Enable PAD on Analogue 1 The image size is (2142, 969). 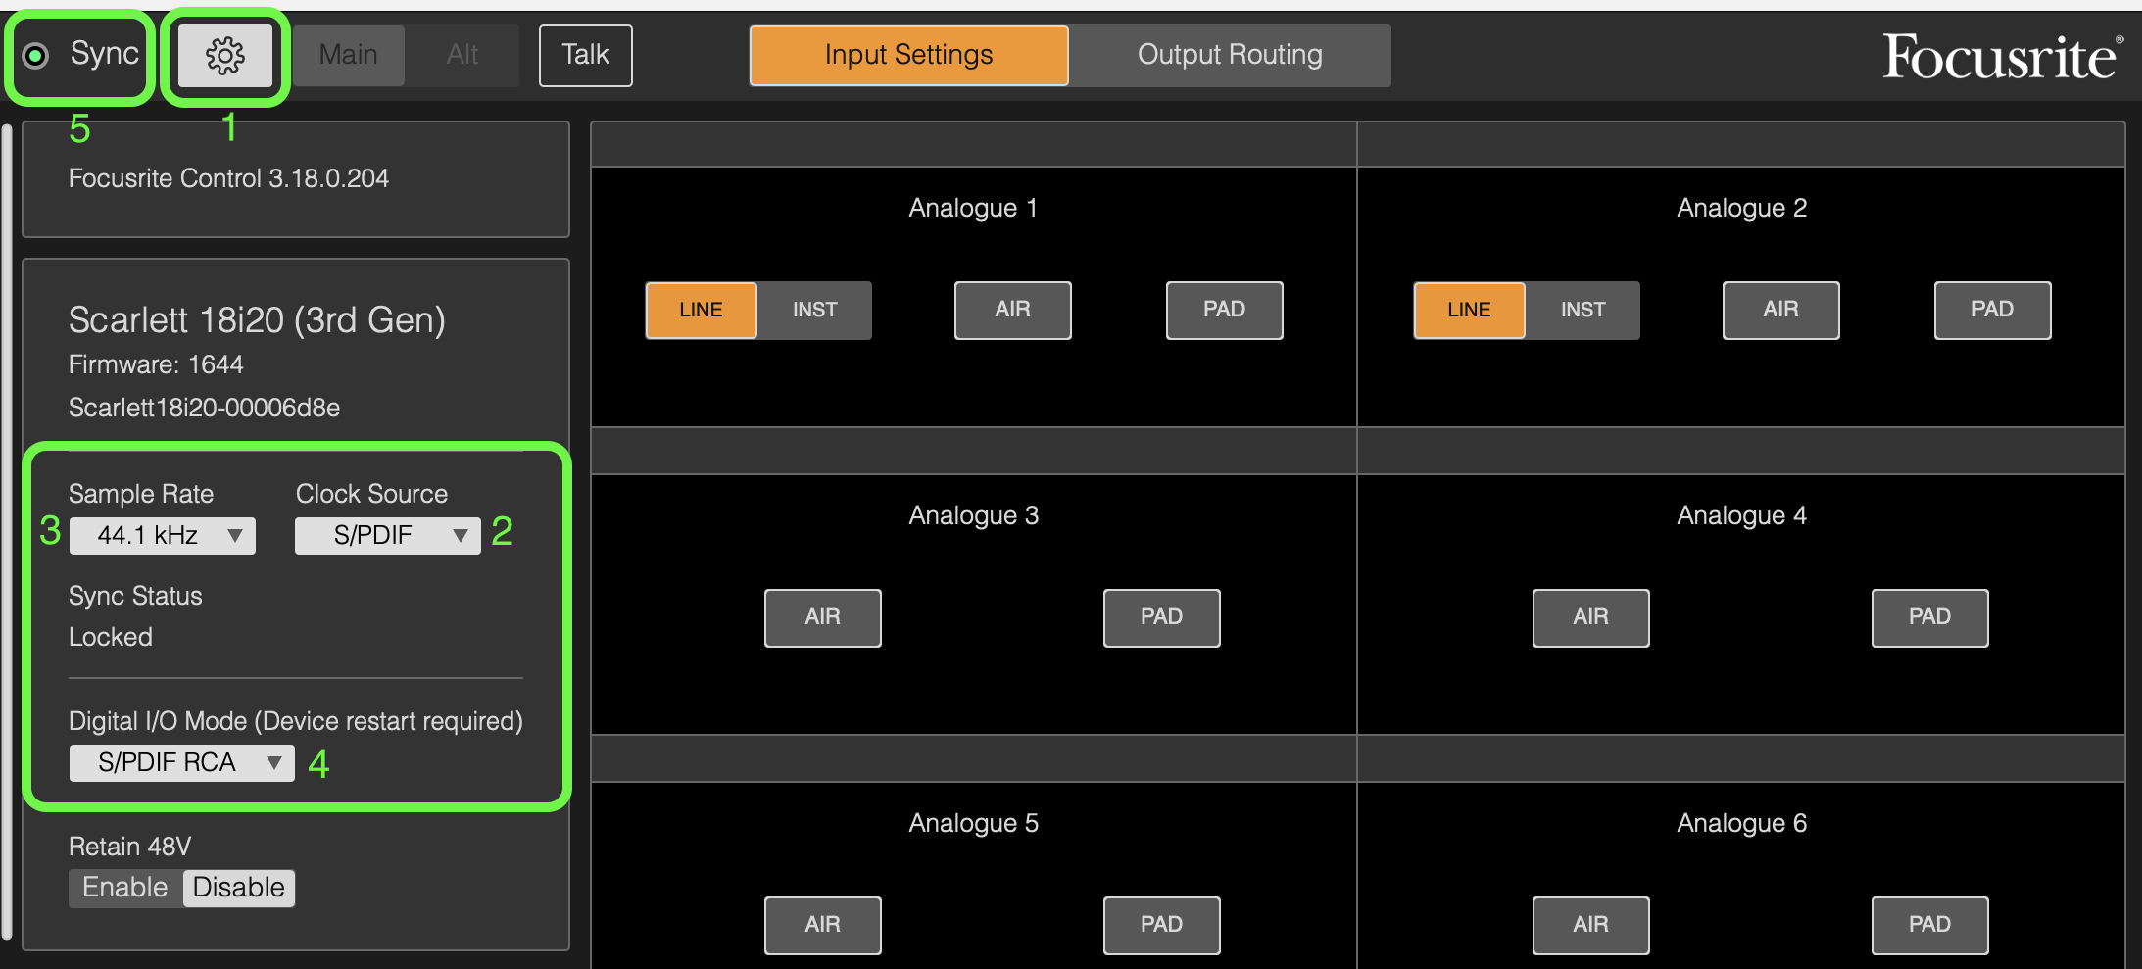click(x=1224, y=310)
